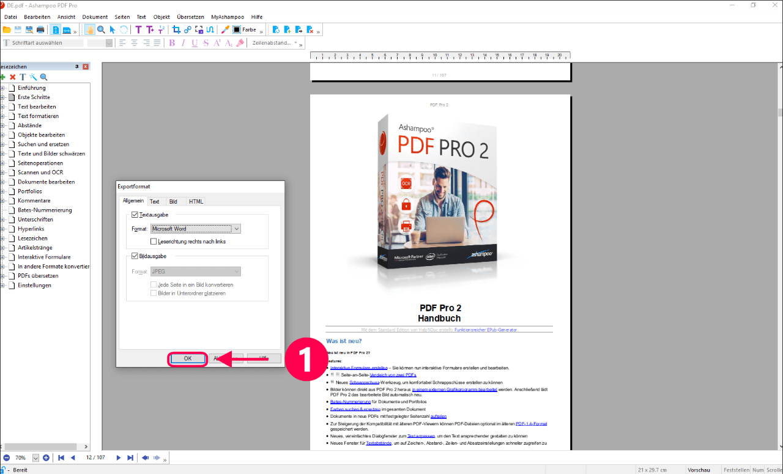Screen dimensions: 783x474
Task: Expand the Einführung bookmark
Action: tap(2, 88)
